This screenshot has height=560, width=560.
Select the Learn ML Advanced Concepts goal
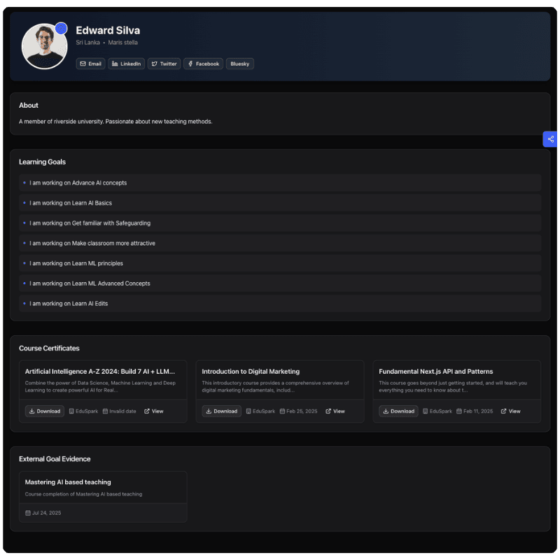90,283
